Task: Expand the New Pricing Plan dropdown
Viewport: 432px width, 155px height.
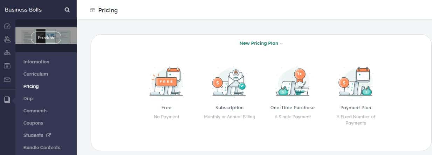Action: pos(261,43)
